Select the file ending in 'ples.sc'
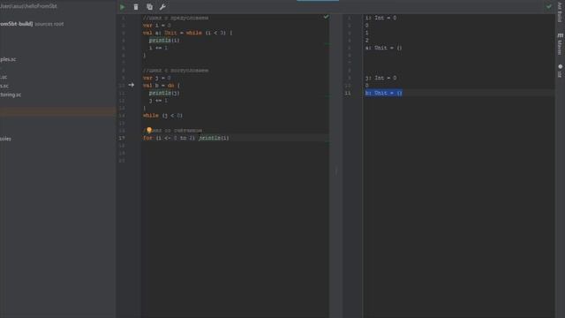565x318 pixels. (8, 59)
